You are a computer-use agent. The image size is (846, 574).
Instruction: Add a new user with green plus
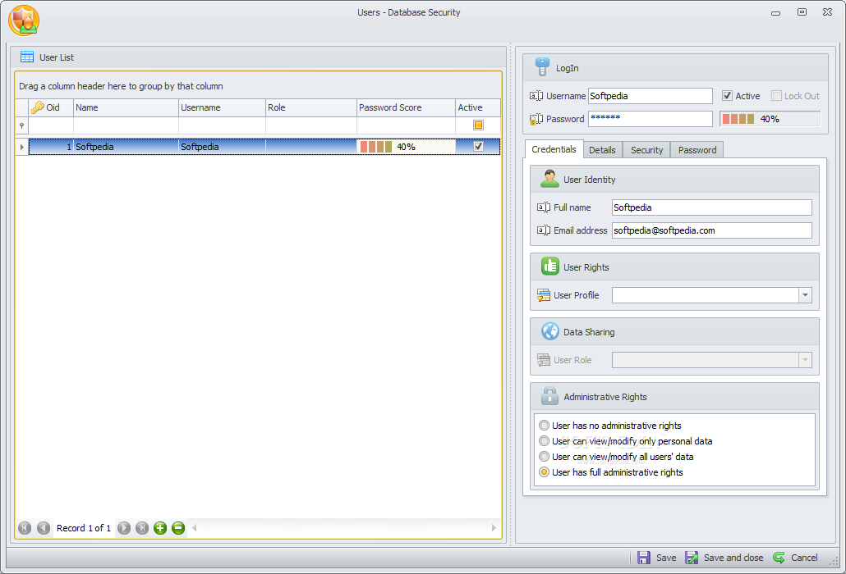pyautogui.click(x=160, y=528)
